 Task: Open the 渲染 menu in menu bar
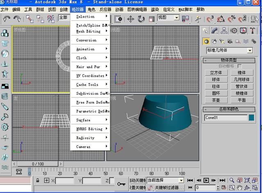[155, 9]
